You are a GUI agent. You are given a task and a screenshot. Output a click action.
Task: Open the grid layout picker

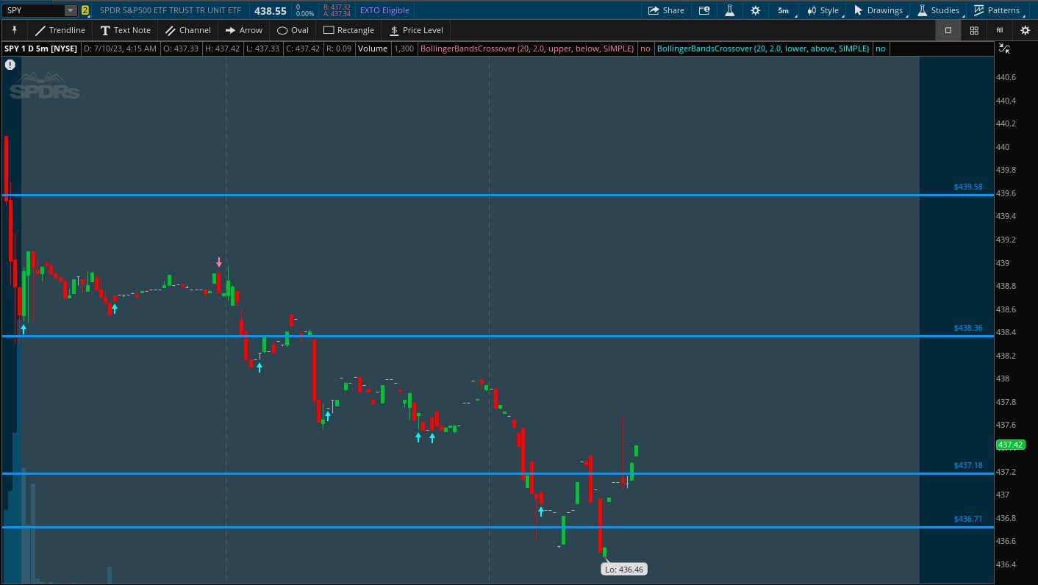[973, 30]
